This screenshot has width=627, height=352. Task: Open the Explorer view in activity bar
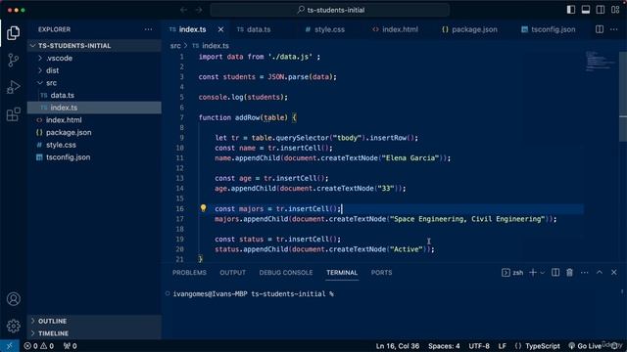coord(13,33)
